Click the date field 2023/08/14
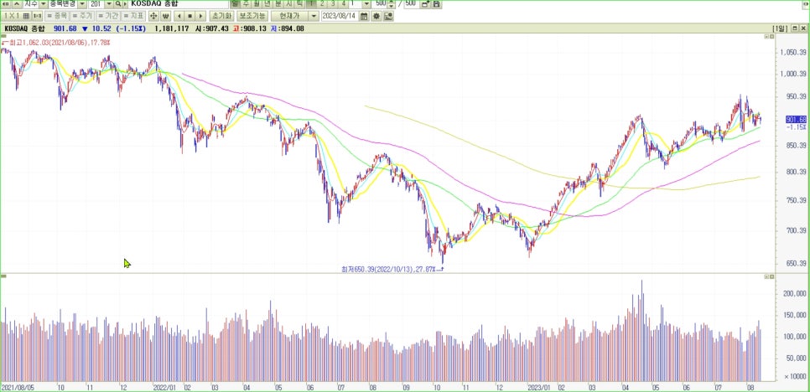810x392 pixels. point(340,16)
